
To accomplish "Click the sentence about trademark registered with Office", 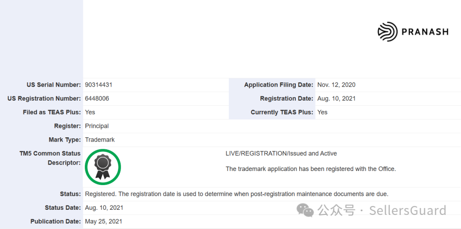I will pyautogui.click(x=311, y=169).
